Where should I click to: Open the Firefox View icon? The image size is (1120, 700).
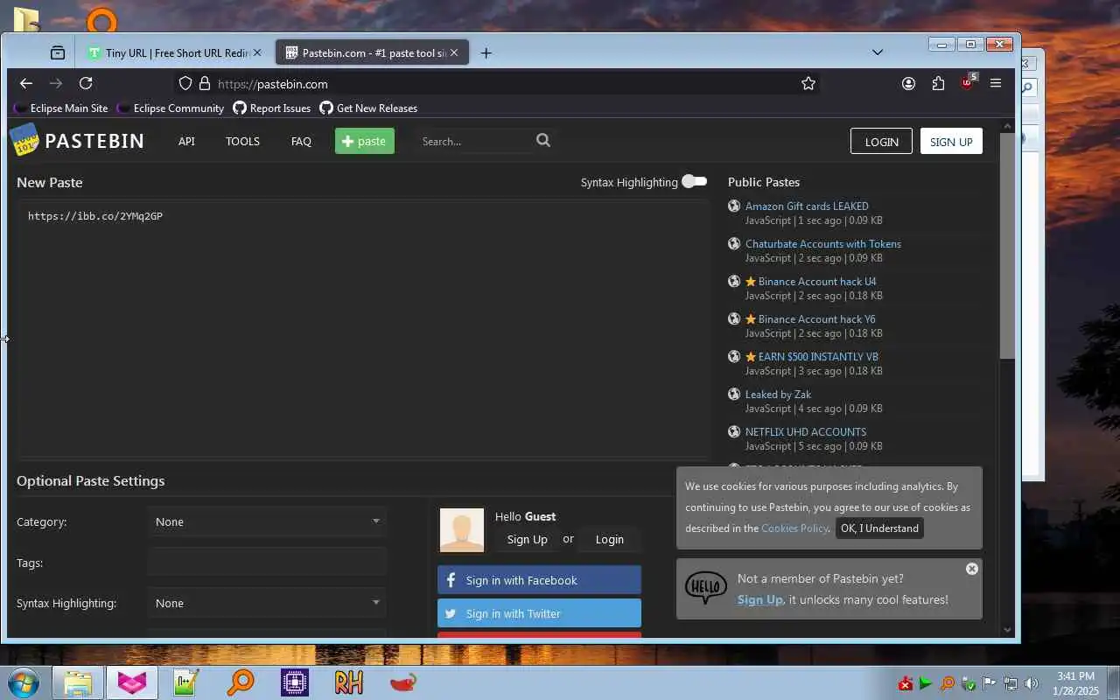point(58,52)
